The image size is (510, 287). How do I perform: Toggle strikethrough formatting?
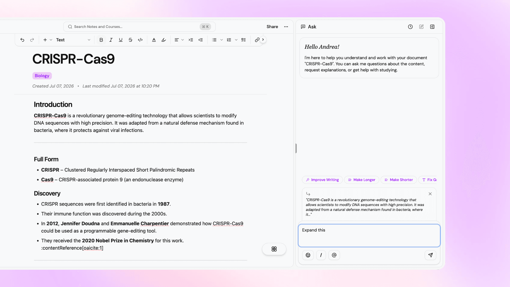point(130,40)
